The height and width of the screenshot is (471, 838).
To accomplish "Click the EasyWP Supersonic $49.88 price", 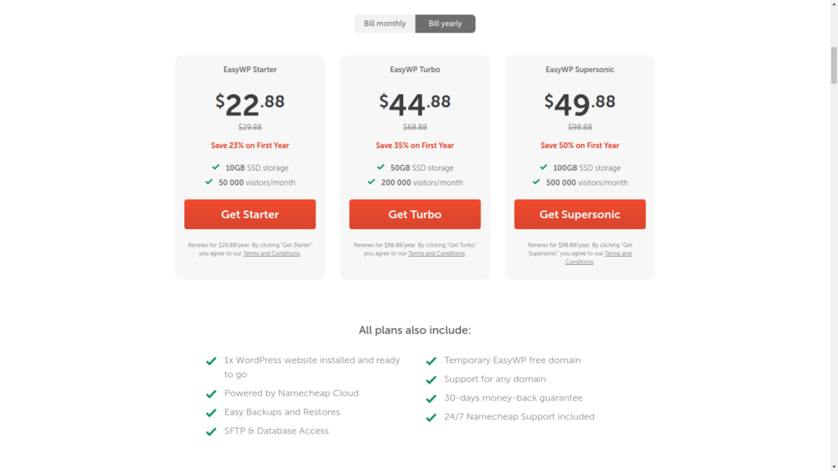I will tap(579, 104).
